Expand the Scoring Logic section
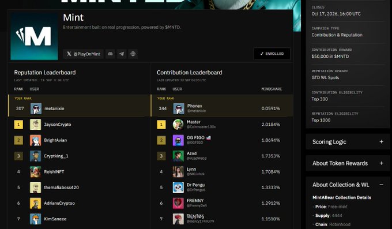392x229 pixels. coord(348,142)
